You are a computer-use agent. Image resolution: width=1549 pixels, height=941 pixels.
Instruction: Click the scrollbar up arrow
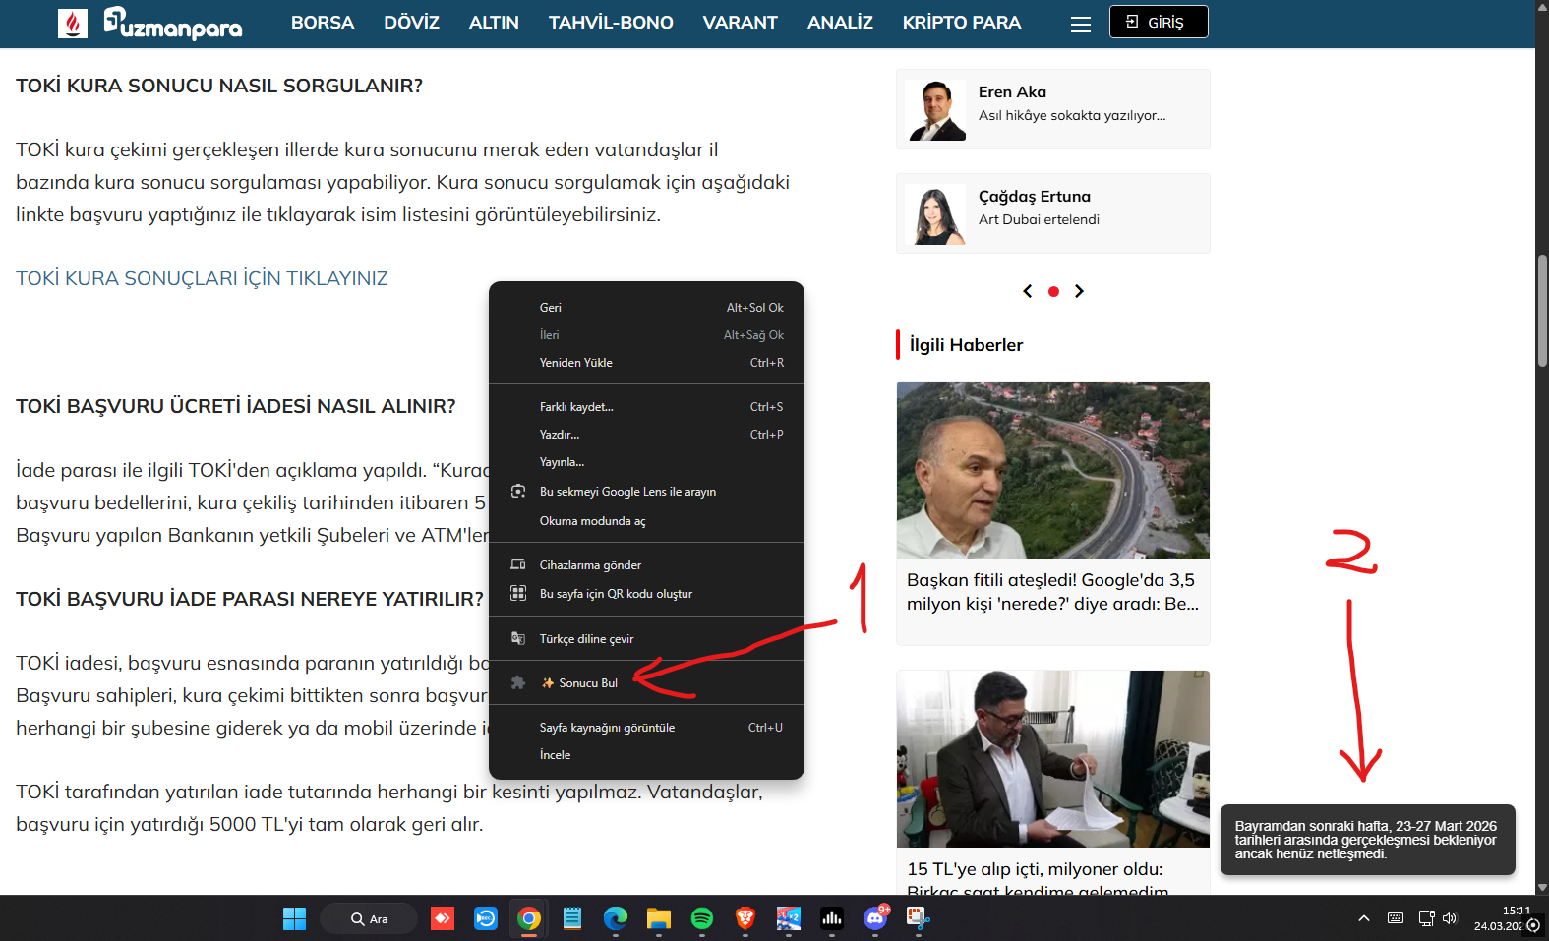coord(1542,7)
